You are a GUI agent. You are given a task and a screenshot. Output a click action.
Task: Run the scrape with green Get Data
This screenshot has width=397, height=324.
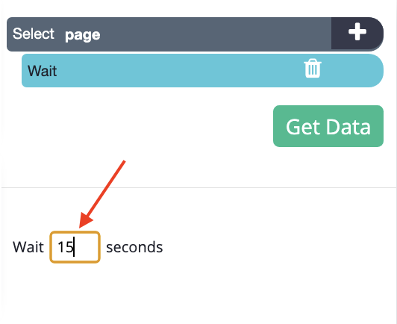click(328, 126)
